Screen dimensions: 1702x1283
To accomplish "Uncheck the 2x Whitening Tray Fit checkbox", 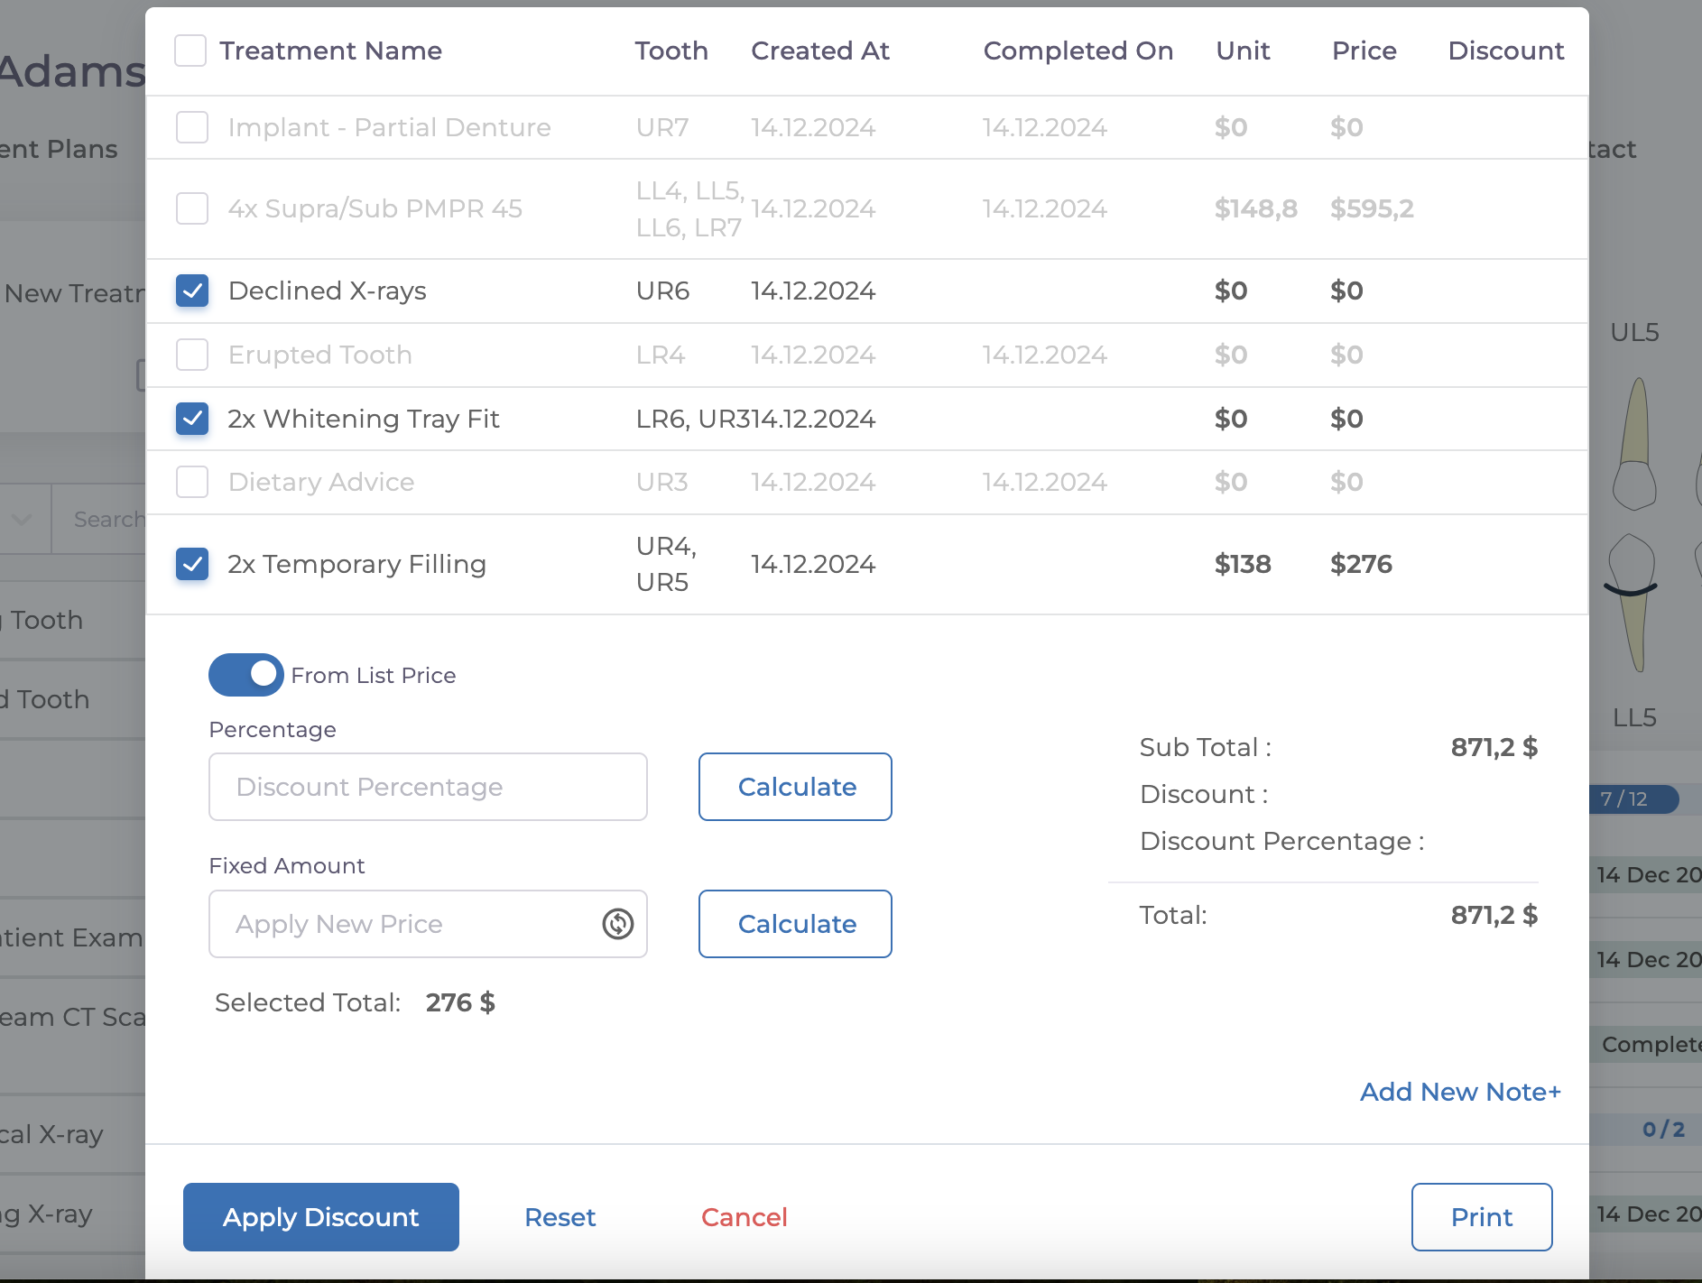I will coord(192,419).
